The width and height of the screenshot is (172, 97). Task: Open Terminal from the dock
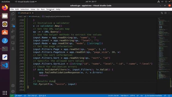point(5,49)
